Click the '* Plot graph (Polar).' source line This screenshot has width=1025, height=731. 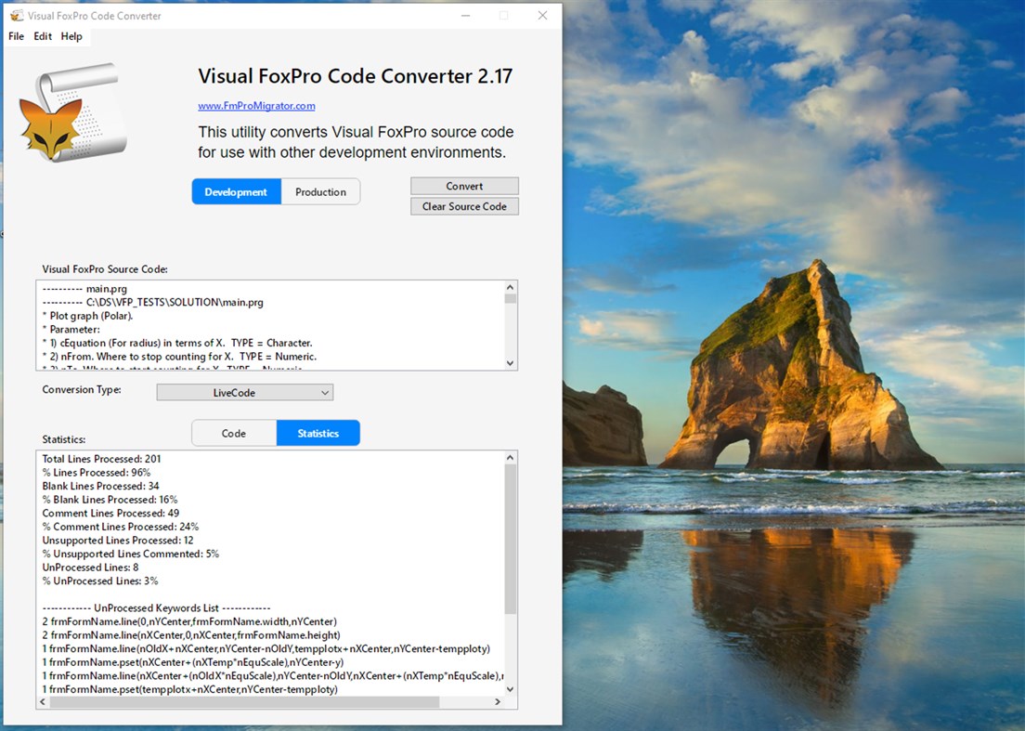coord(87,315)
